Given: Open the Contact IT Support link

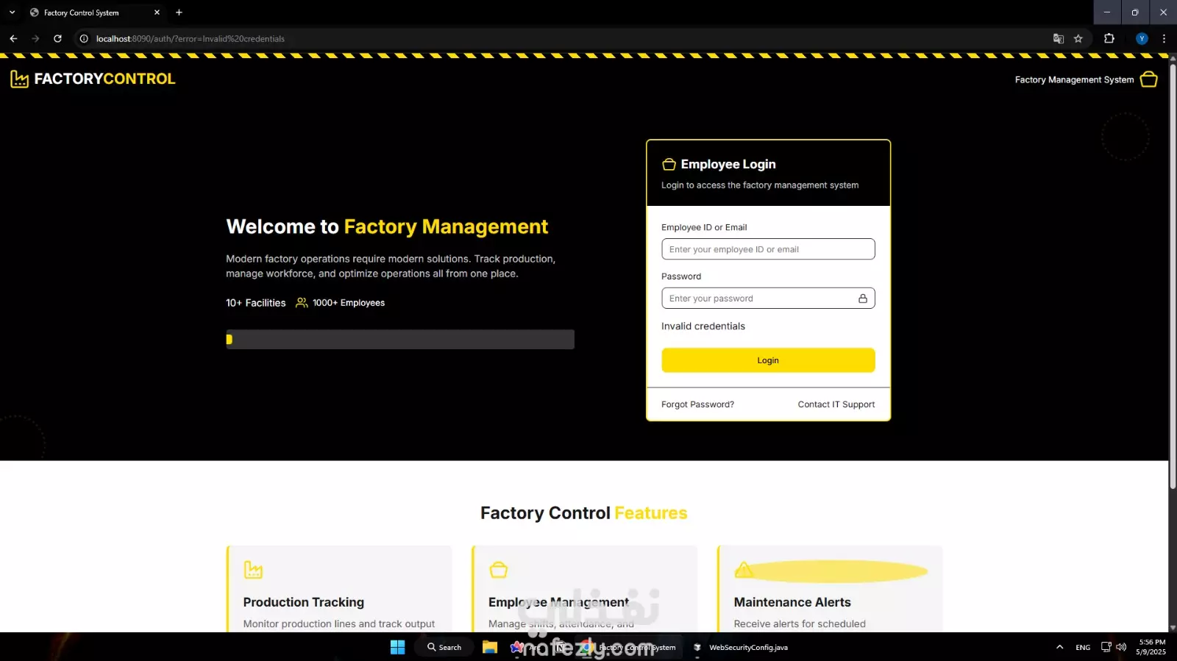Looking at the screenshot, I should pyautogui.click(x=836, y=404).
